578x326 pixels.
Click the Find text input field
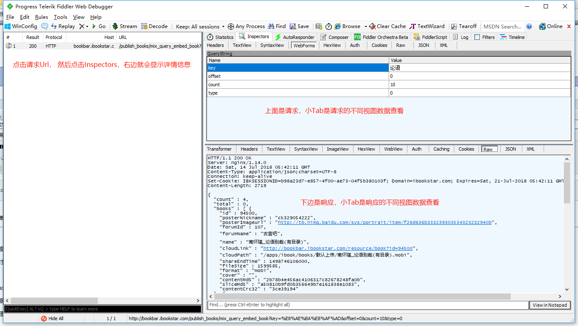tap(368, 305)
